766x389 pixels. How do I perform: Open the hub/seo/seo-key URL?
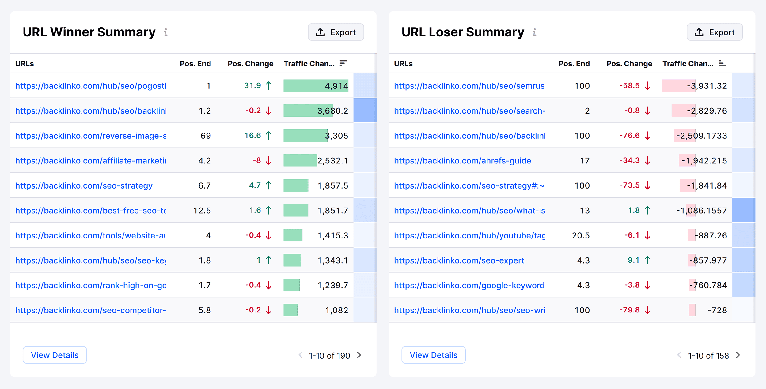click(91, 260)
